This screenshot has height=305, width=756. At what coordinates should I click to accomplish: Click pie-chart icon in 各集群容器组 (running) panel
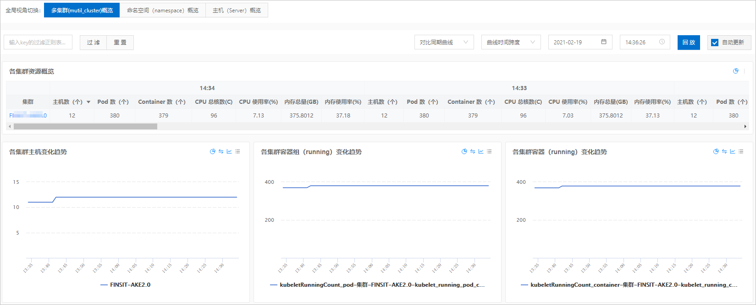pyautogui.click(x=464, y=151)
